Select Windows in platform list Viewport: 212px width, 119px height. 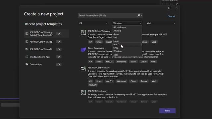(127, 51)
